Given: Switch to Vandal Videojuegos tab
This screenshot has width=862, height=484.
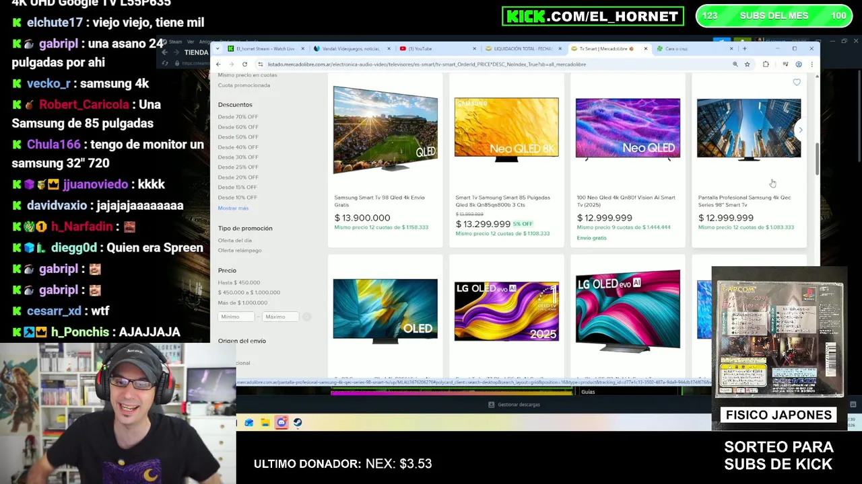Looking at the screenshot, I should coord(350,48).
